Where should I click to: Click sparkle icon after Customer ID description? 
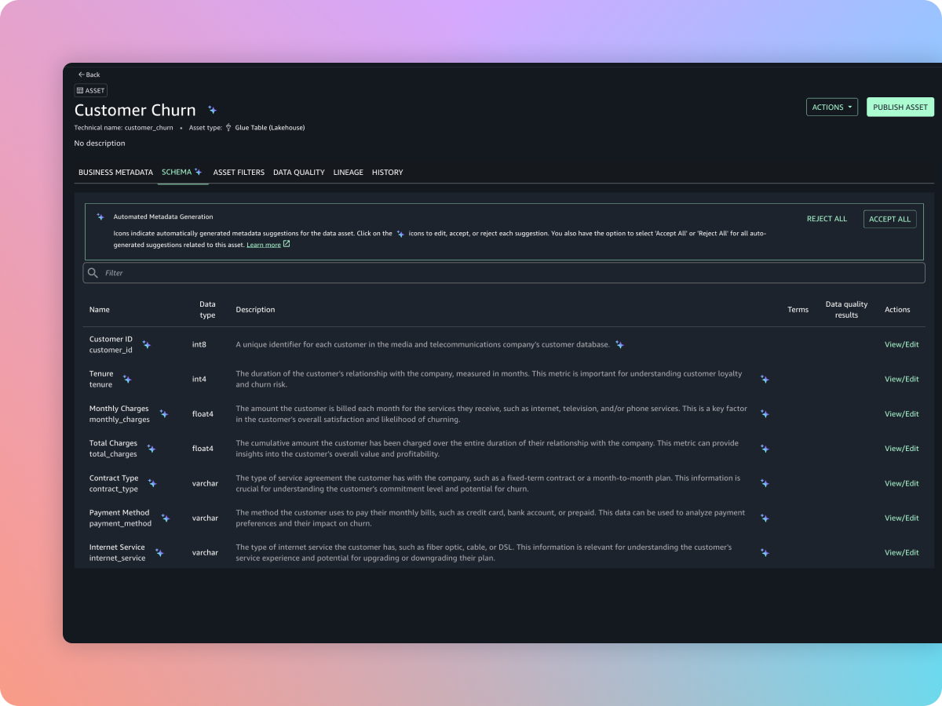click(x=619, y=344)
